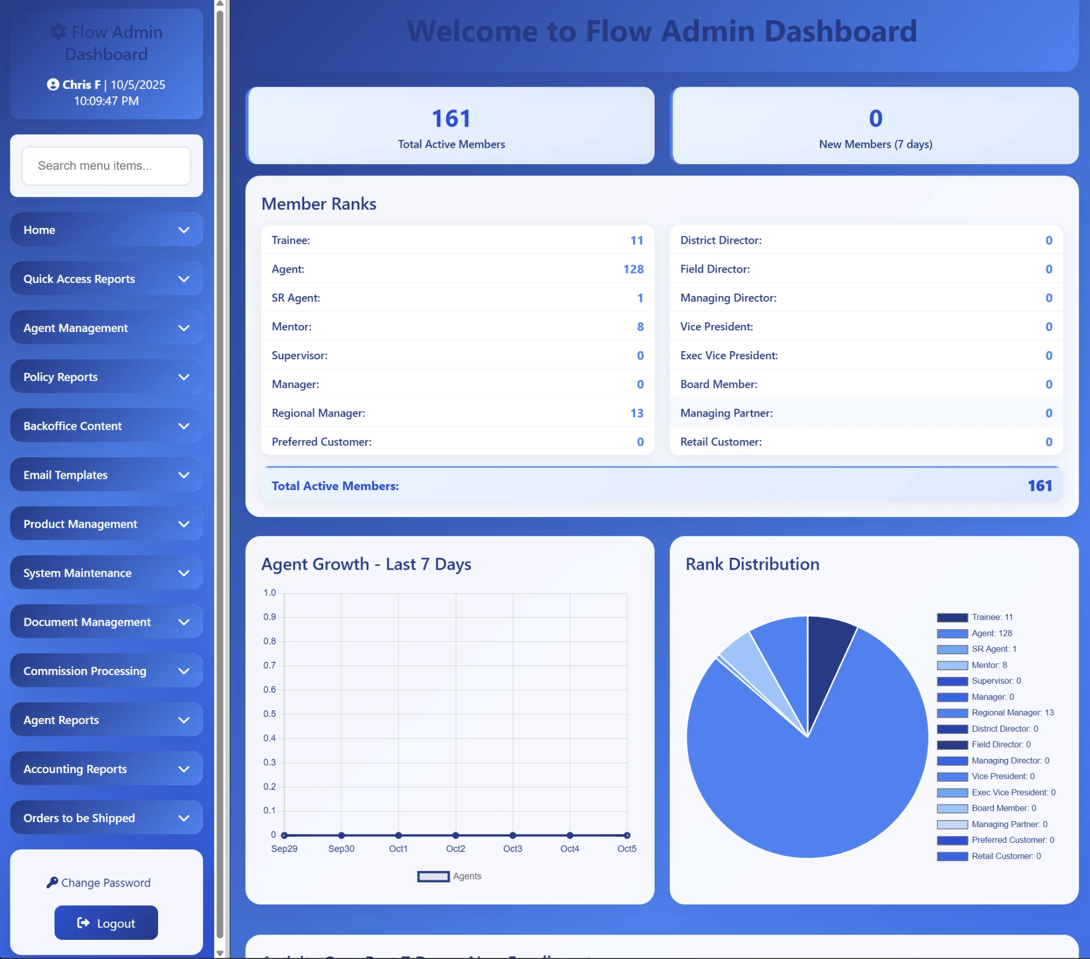Click the sign-out arrow icon on Logout
The image size is (1090, 959).
[83, 922]
